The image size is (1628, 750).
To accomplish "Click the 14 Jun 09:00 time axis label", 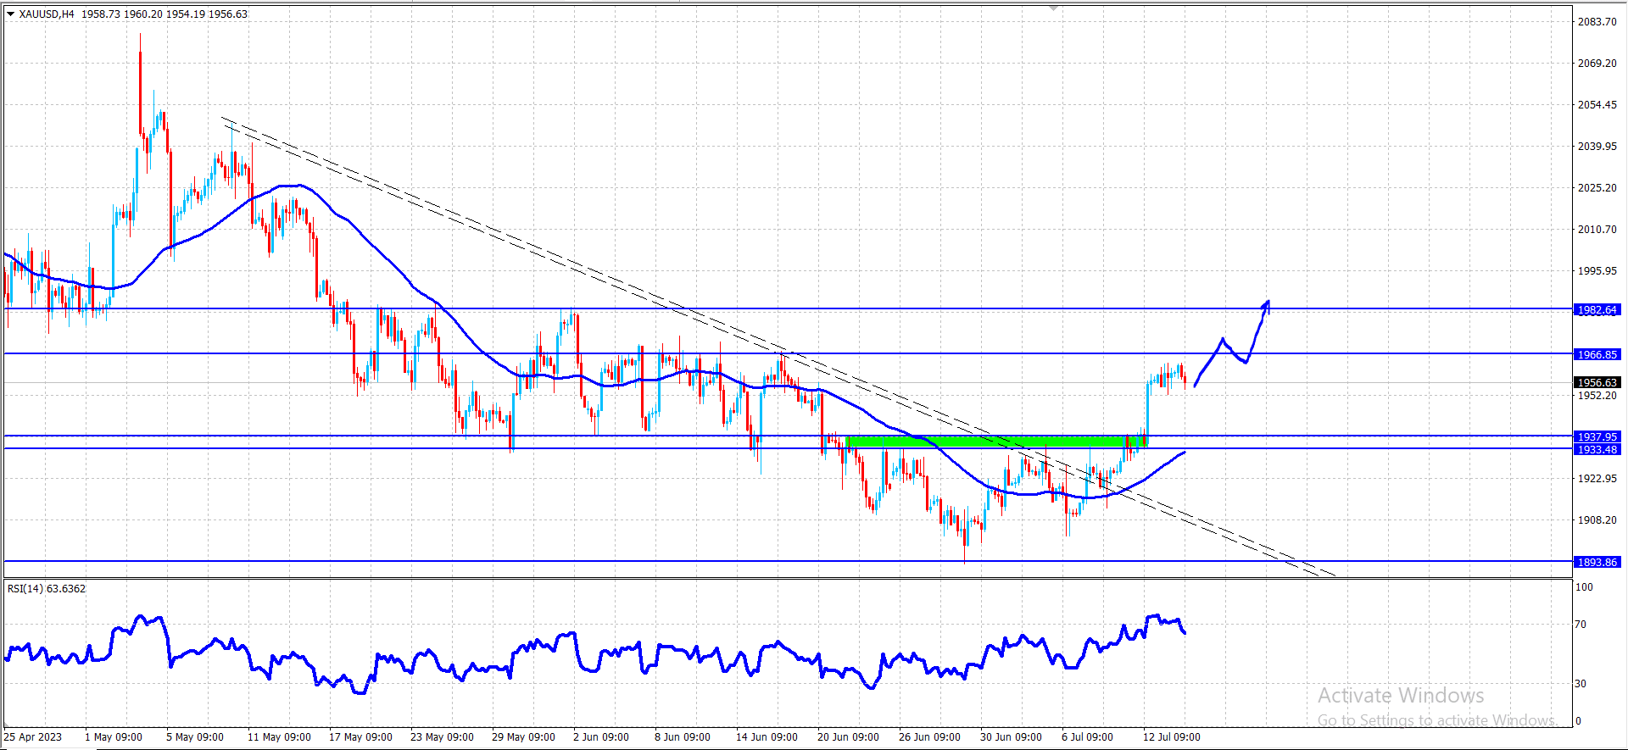I will tap(767, 736).
